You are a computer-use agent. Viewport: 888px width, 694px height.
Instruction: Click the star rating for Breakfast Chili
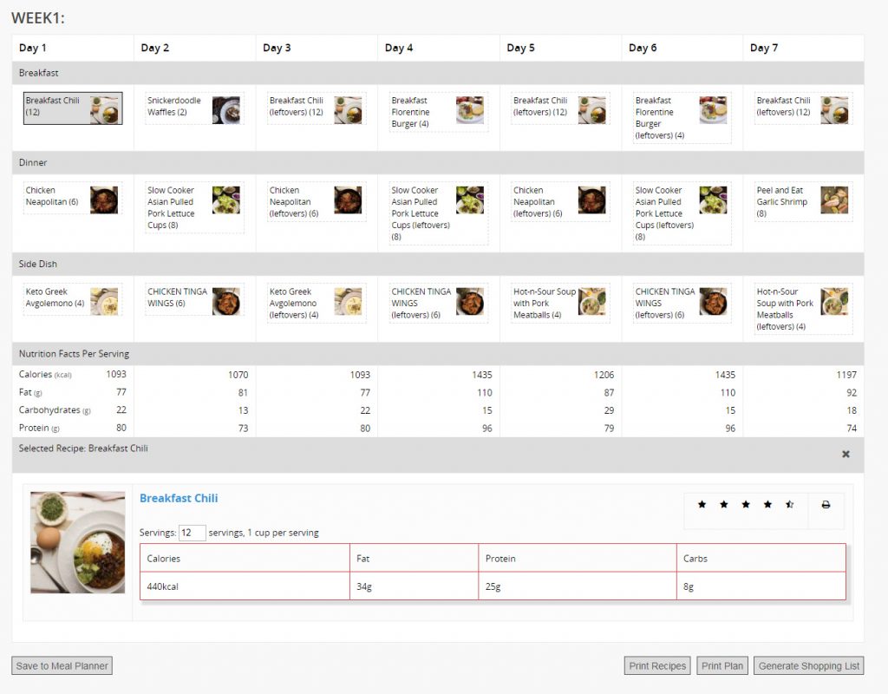click(x=745, y=504)
